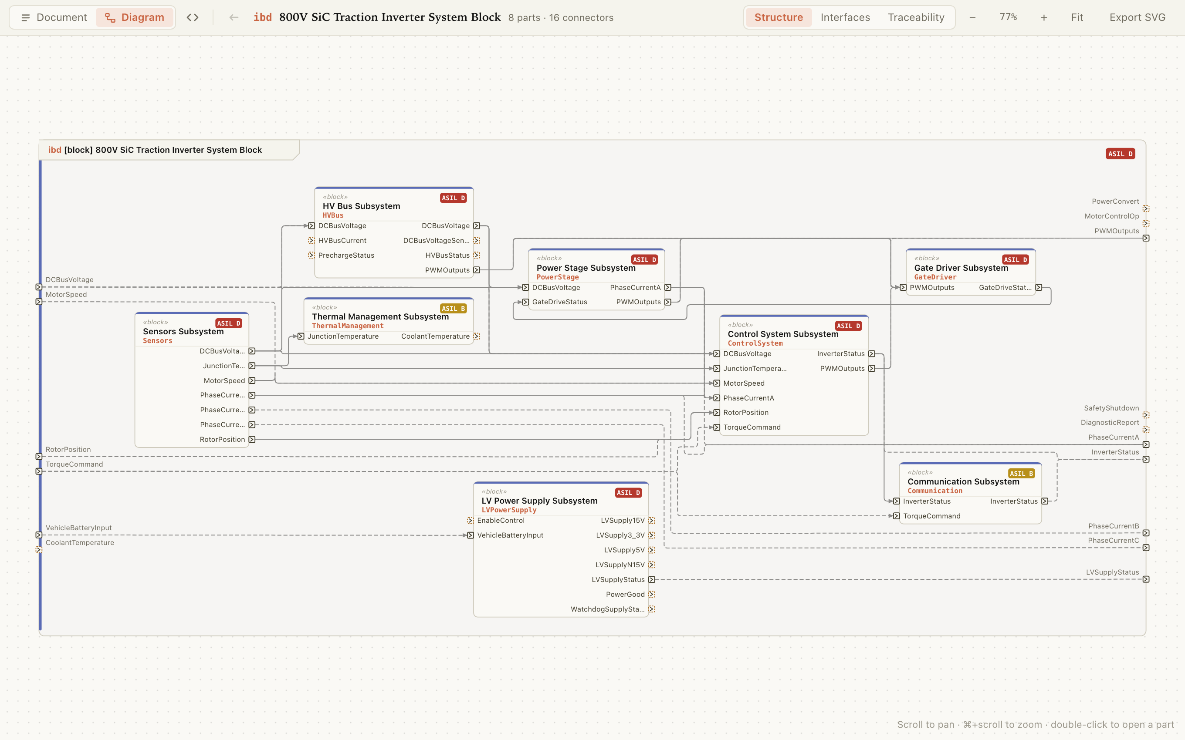Click the SafetyShutdown boundary port on right
Screen dimensions: 1185x740
(1146, 415)
